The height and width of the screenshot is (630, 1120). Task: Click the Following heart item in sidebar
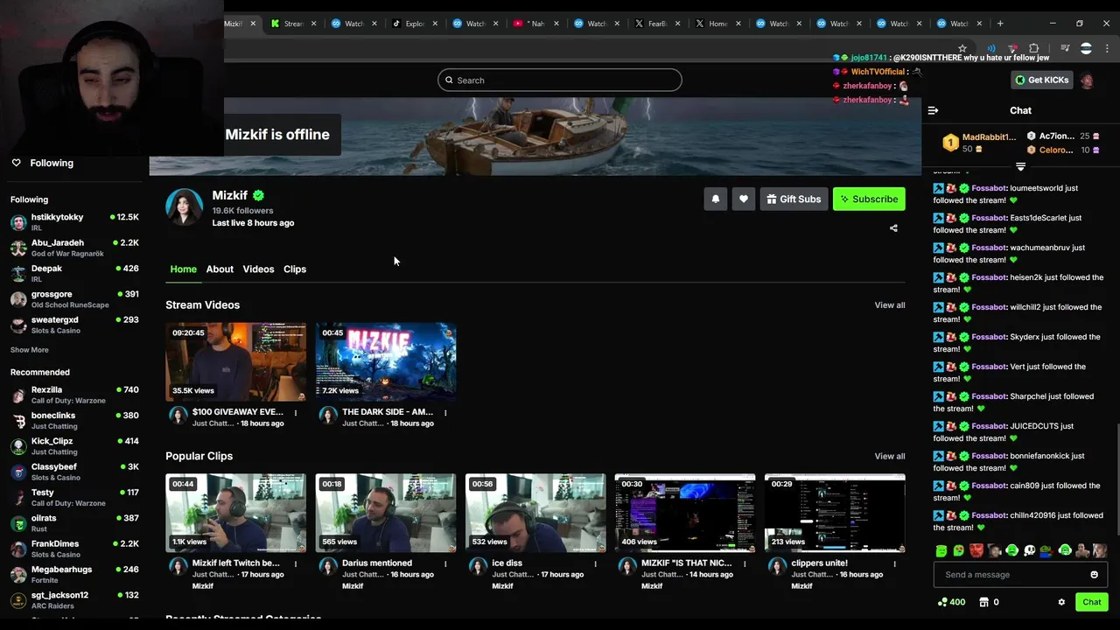[42, 163]
